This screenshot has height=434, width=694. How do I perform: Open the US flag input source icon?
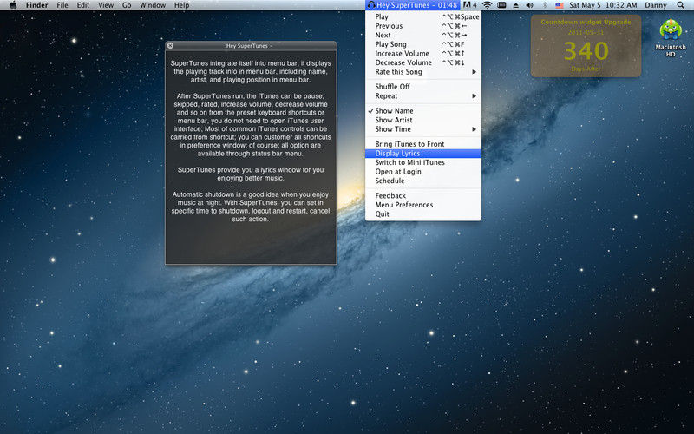coord(560,5)
